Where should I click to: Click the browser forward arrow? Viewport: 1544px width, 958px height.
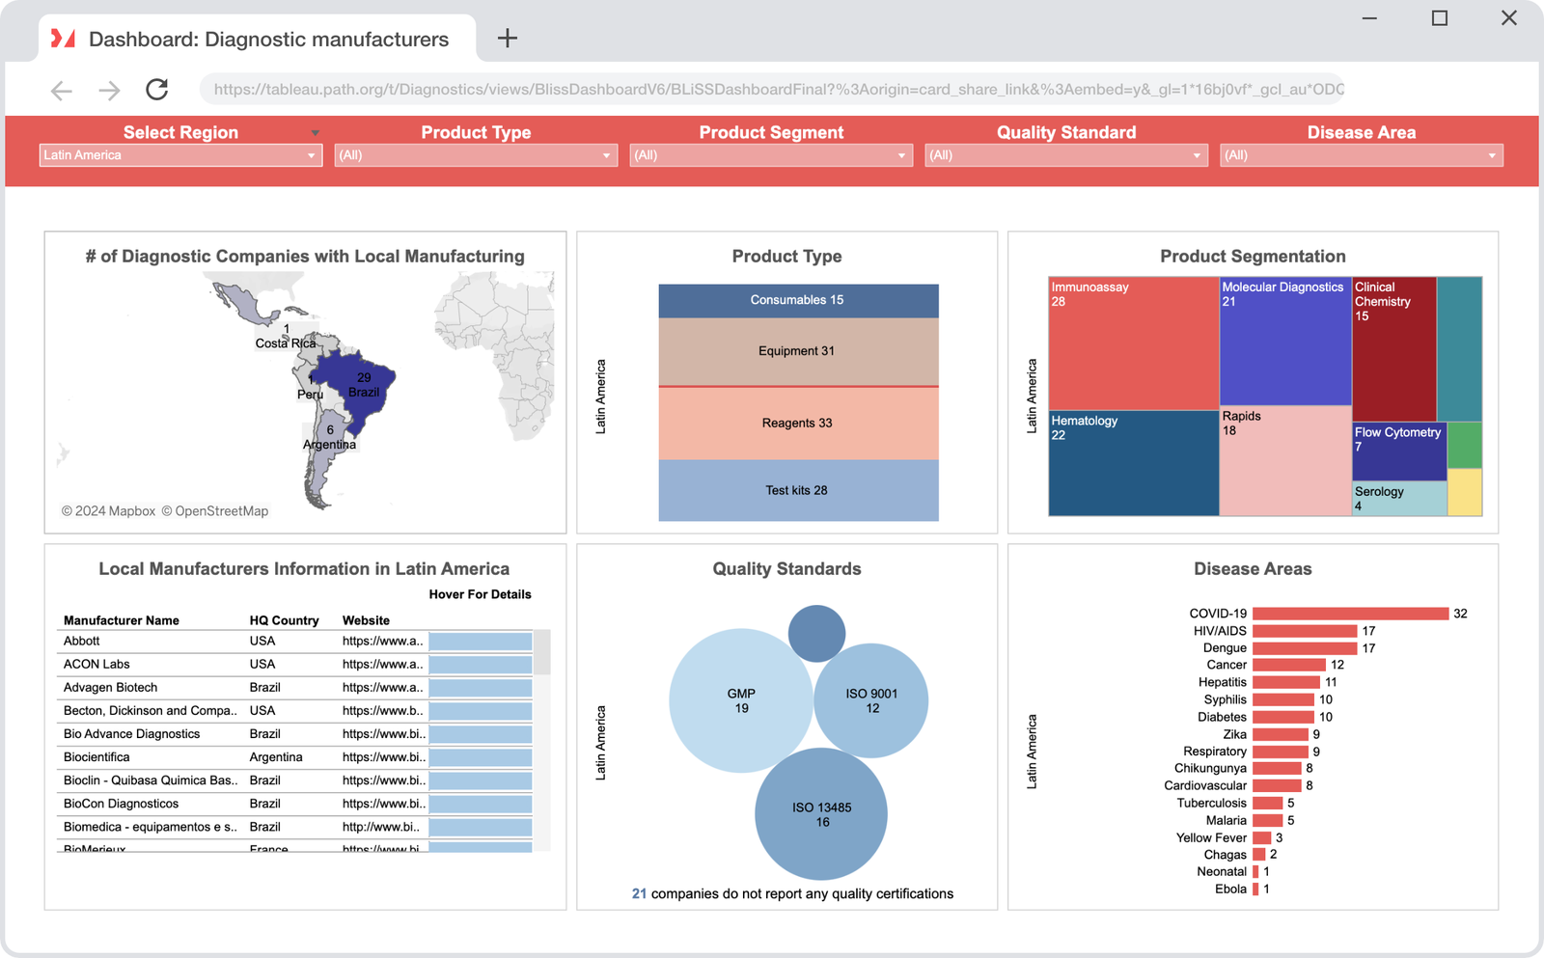(x=109, y=90)
